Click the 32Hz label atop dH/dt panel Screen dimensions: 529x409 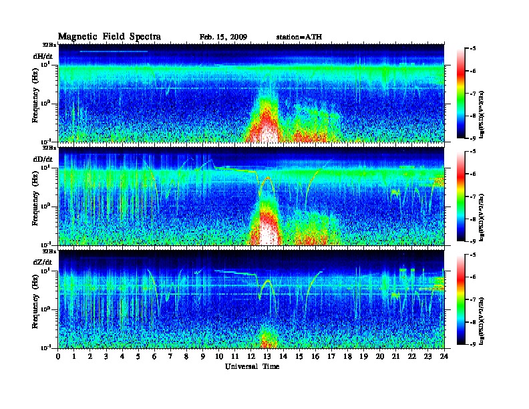click(49, 45)
